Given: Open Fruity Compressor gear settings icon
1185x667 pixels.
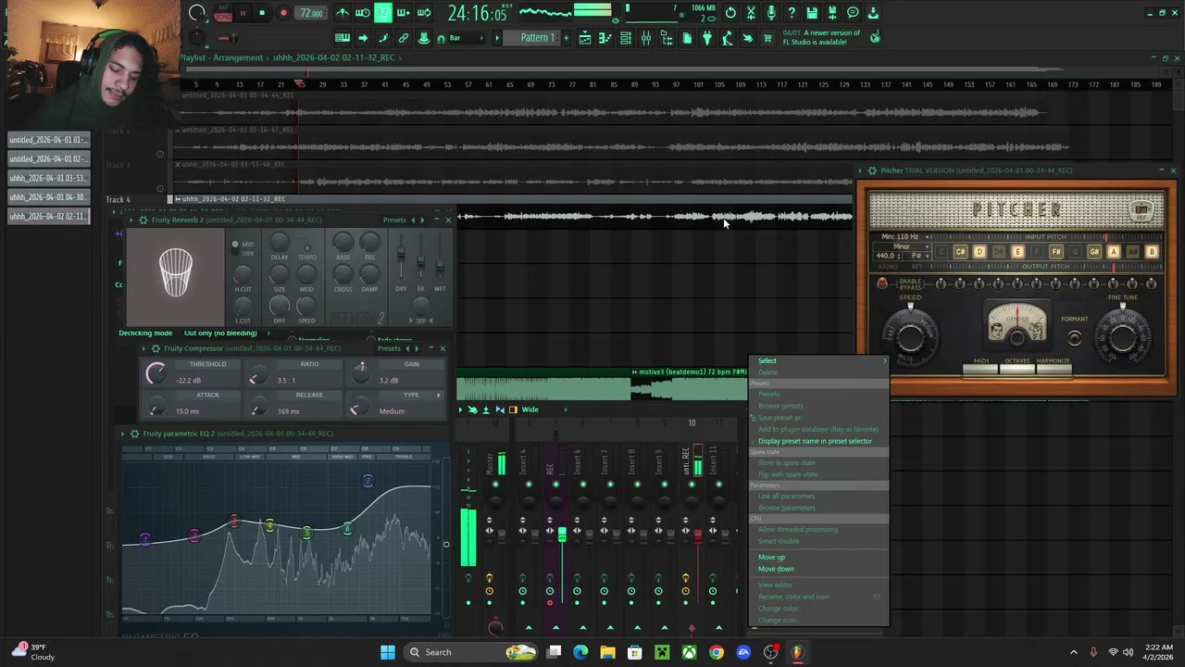Looking at the screenshot, I should click(156, 348).
